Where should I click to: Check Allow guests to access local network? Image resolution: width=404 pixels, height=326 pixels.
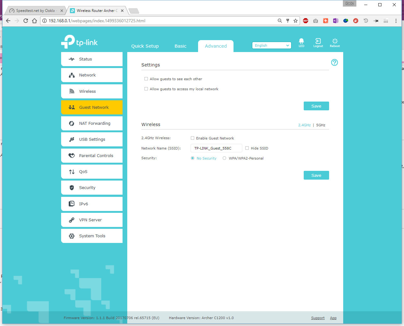click(x=146, y=89)
